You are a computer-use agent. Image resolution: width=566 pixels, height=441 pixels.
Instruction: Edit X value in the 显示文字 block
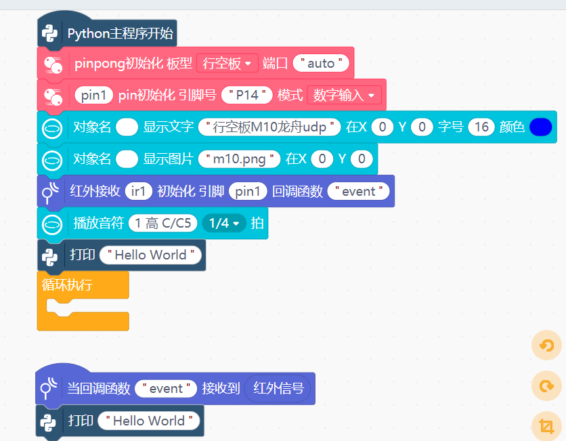tap(383, 127)
